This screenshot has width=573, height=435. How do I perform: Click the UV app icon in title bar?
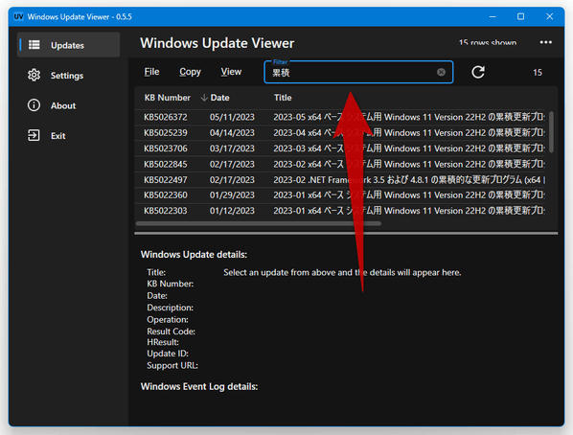[18, 16]
